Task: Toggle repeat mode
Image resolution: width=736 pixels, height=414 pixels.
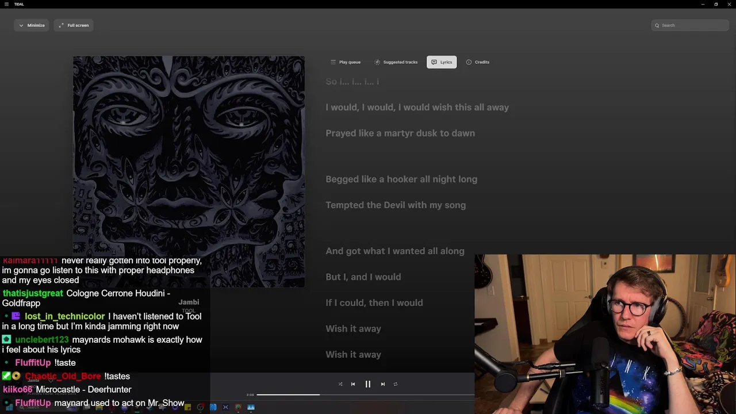Action: tap(396, 384)
